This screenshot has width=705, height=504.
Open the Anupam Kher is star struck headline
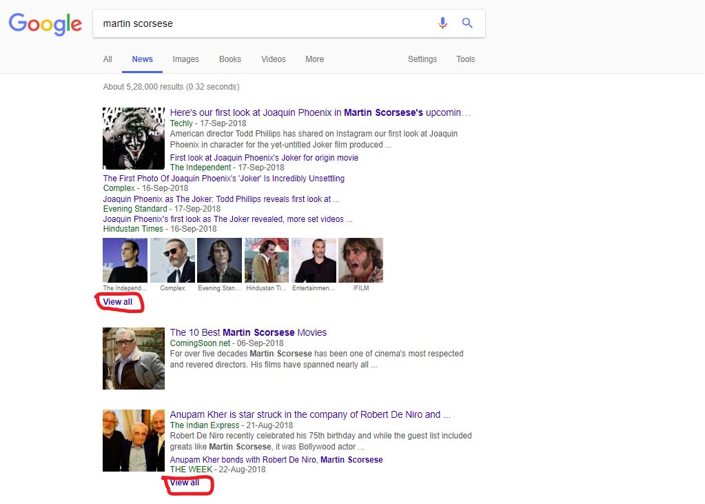[310, 414]
